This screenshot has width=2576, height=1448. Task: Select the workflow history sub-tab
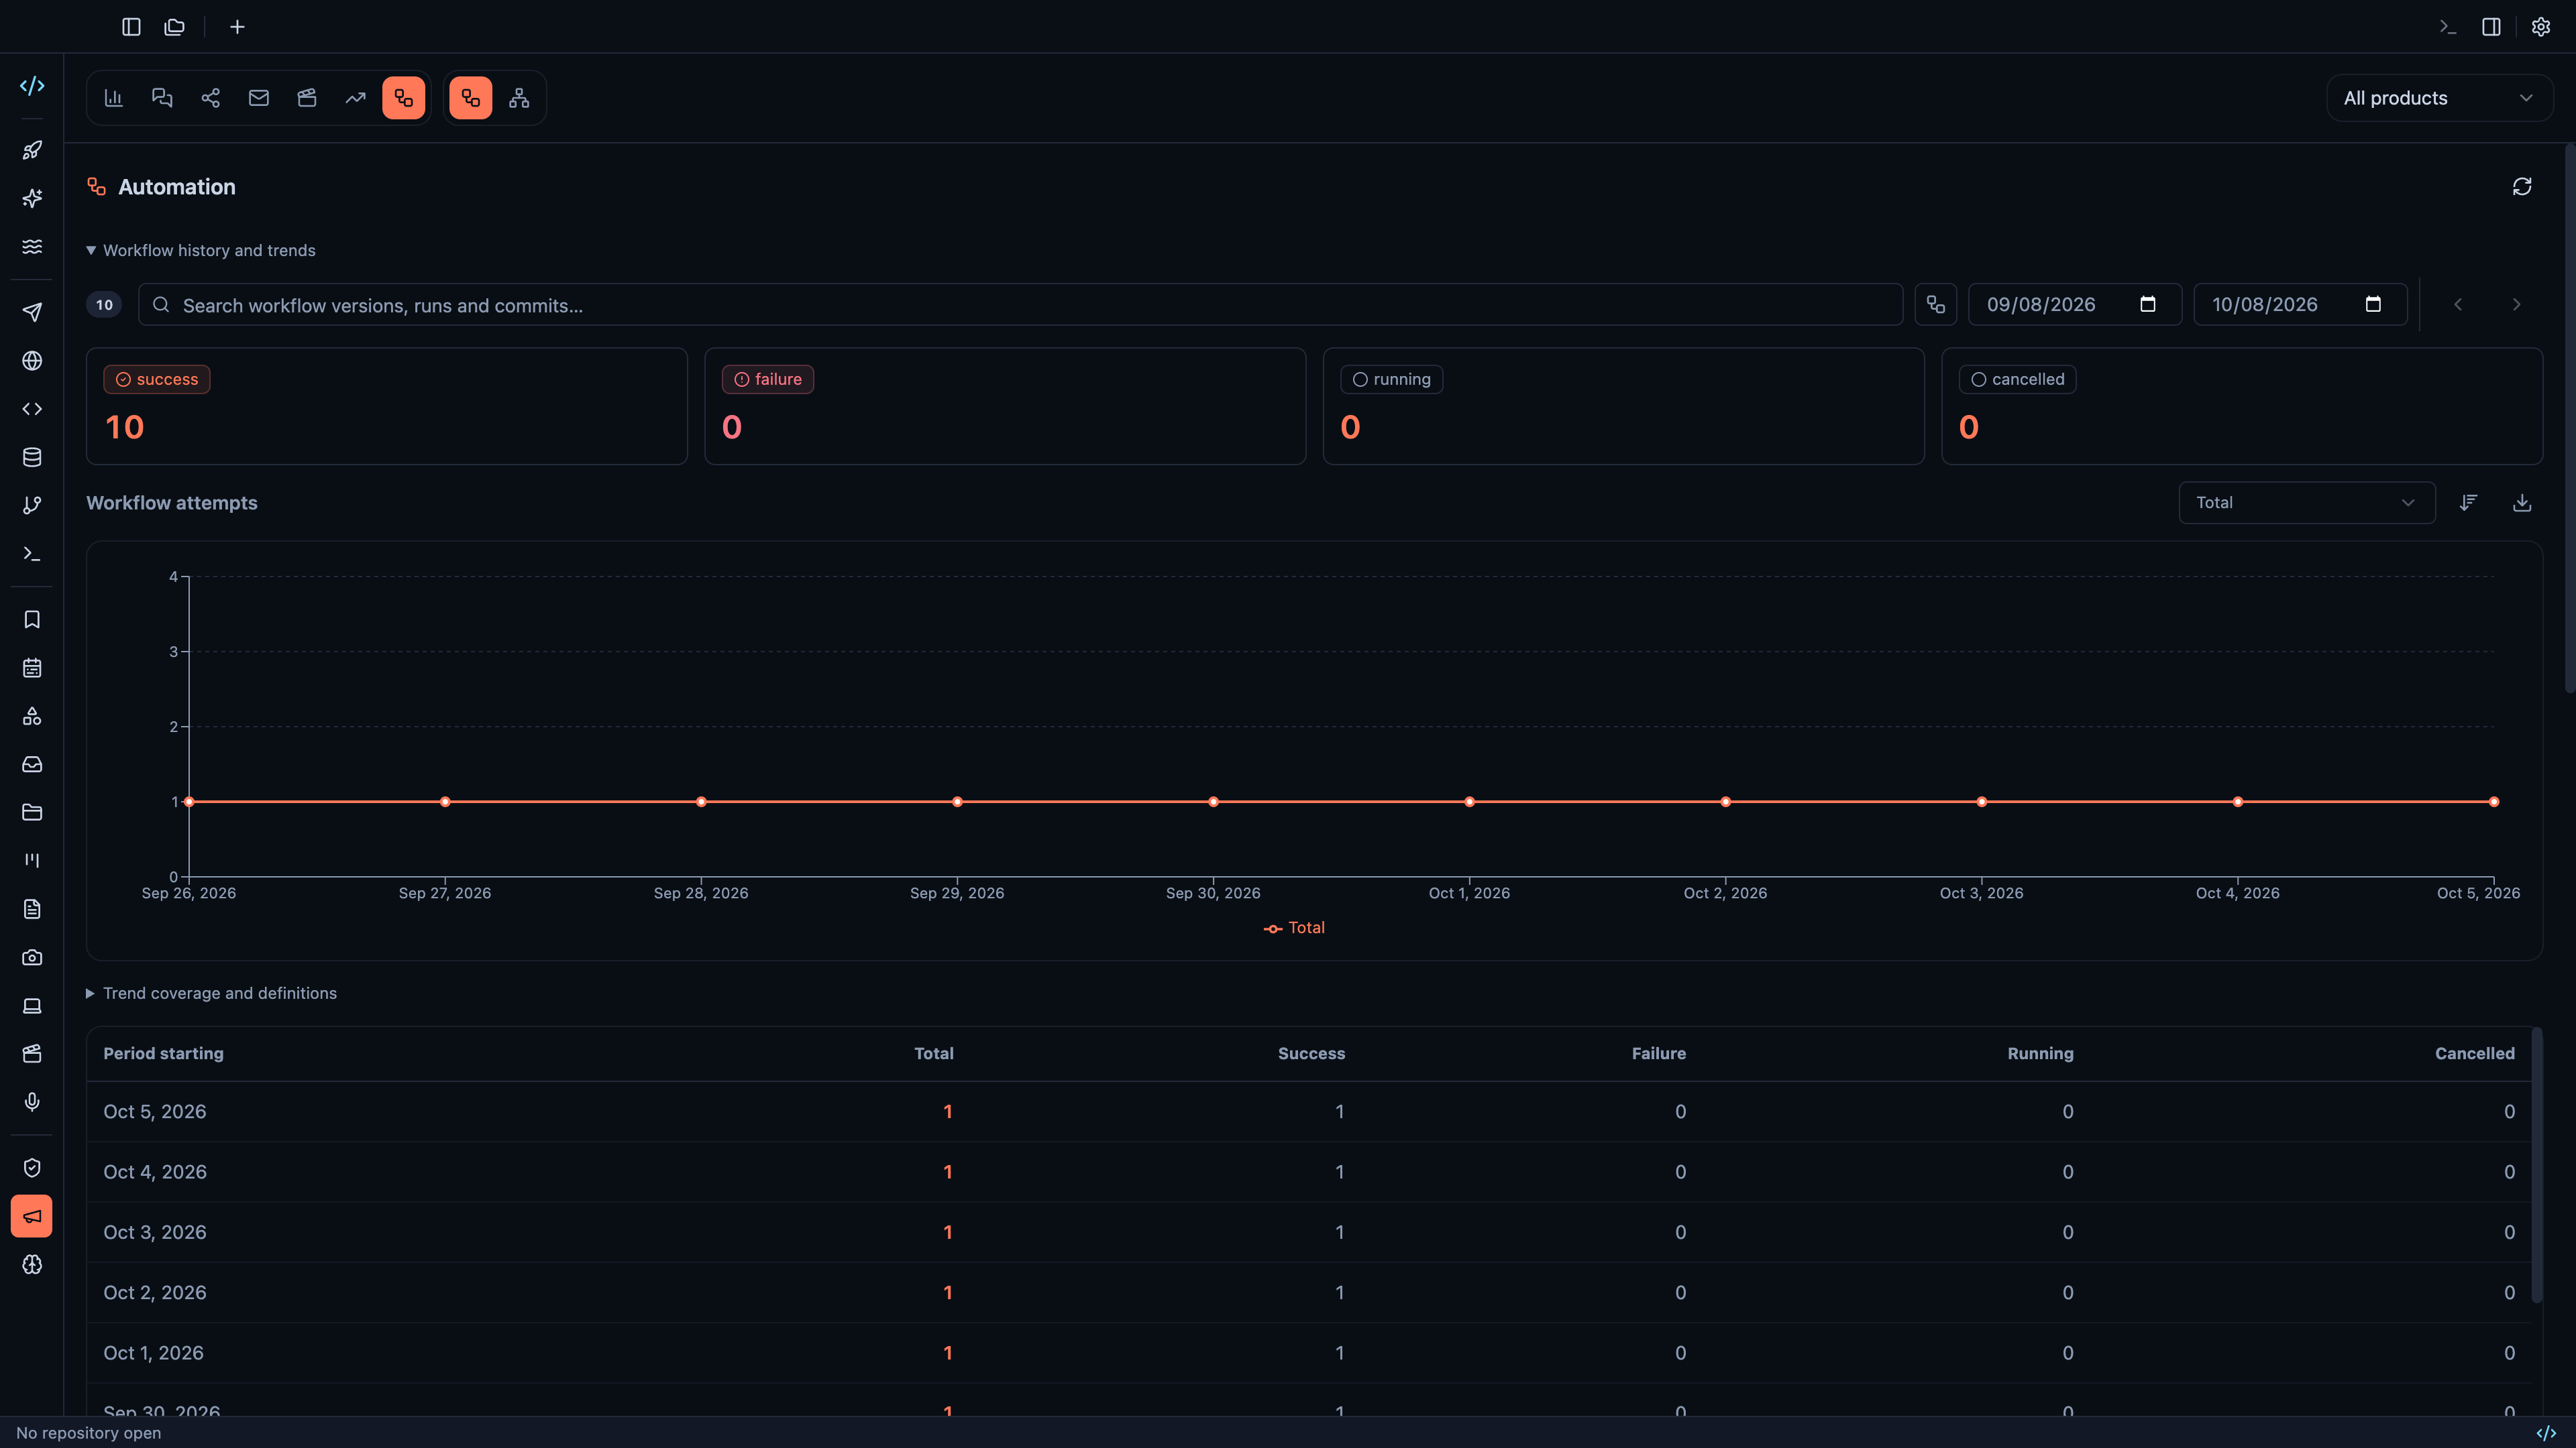[x=471, y=98]
